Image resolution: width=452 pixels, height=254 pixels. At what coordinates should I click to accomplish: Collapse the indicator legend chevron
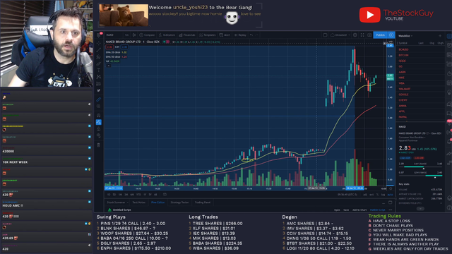pyautogui.click(x=109, y=66)
